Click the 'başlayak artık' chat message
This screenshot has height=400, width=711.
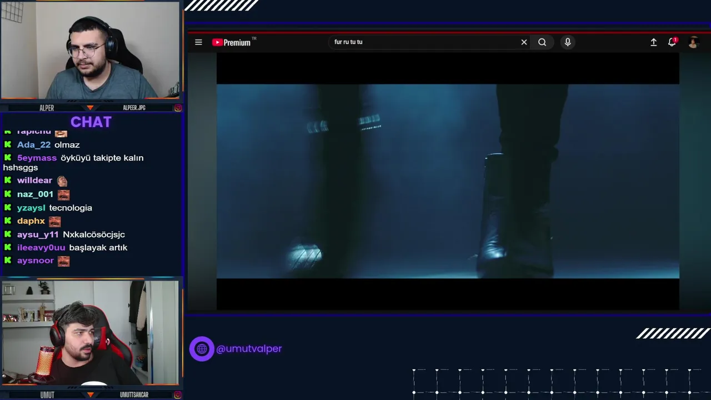click(98, 248)
